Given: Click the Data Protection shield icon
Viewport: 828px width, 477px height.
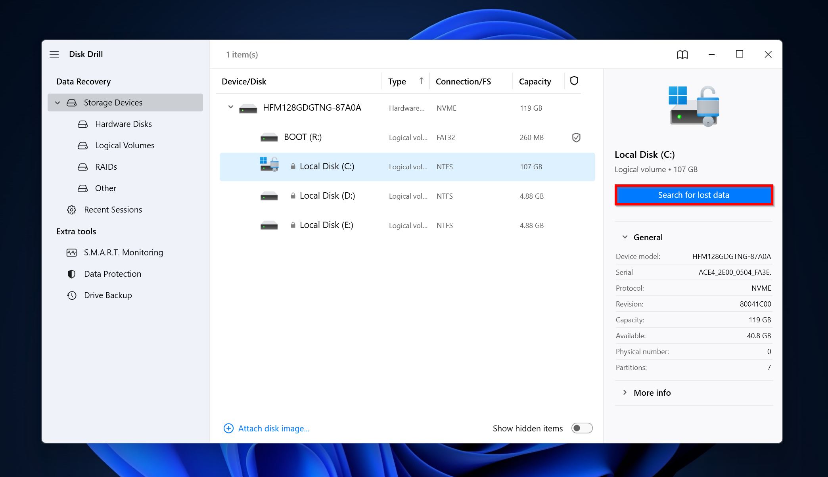Looking at the screenshot, I should tap(72, 274).
